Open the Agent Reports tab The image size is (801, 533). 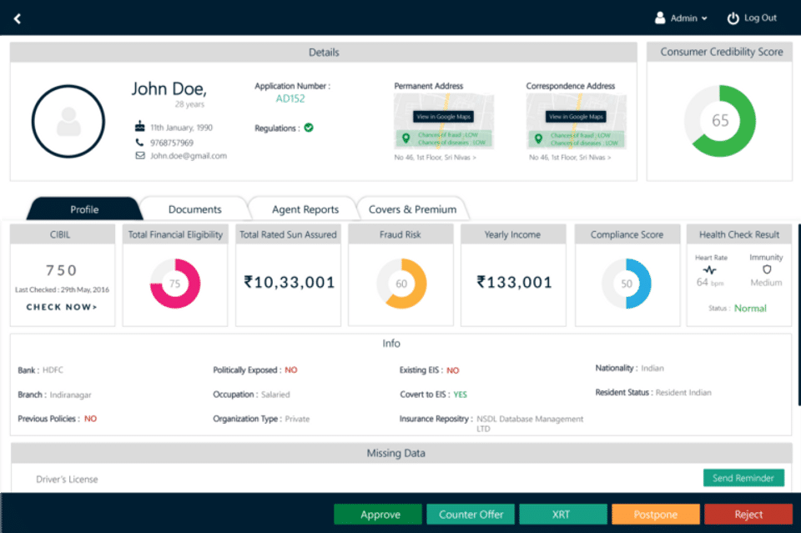pos(305,209)
